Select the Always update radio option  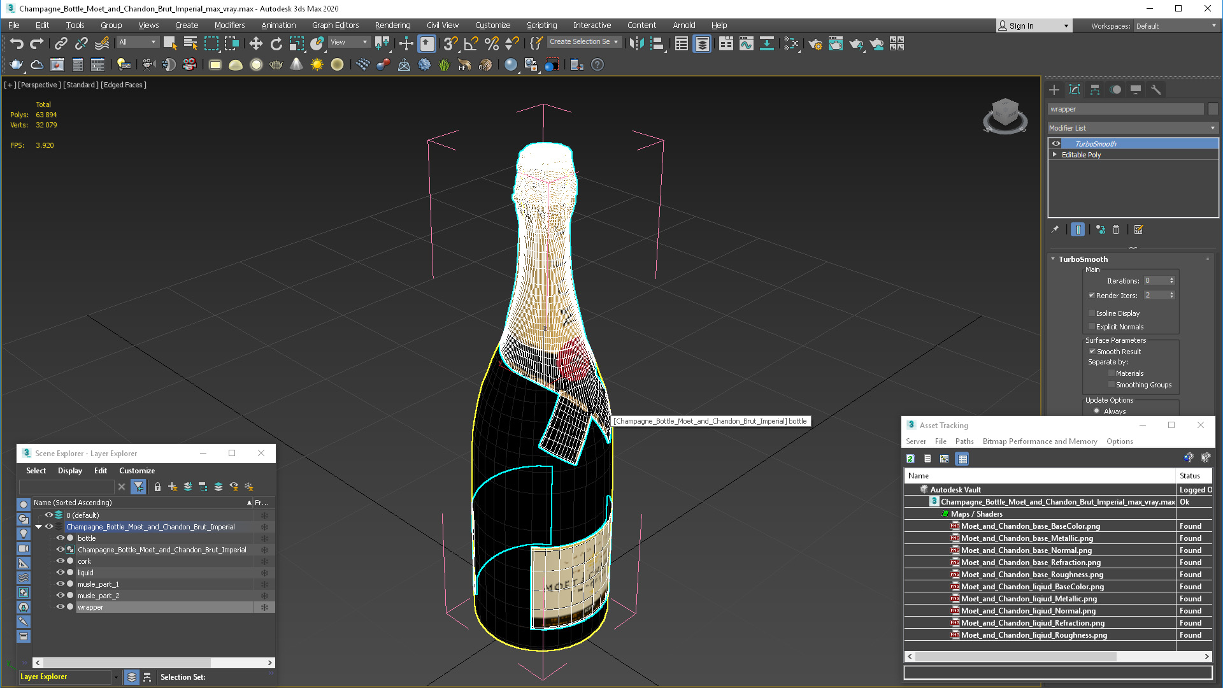(x=1097, y=412)
